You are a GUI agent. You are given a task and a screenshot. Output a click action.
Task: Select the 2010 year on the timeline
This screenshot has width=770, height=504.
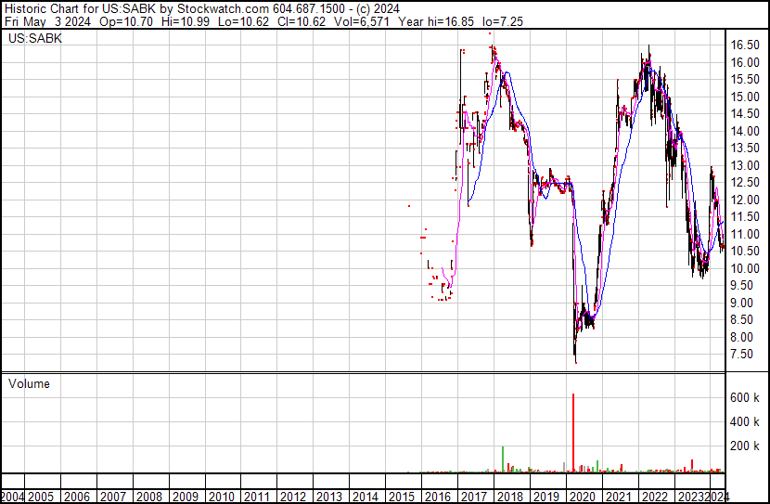click(222, 497)
